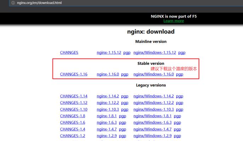This screenshot has height=141, width=243.
Task: Open pgp signature for nginx/Windows-1.16.0
Action: [180, 74]
